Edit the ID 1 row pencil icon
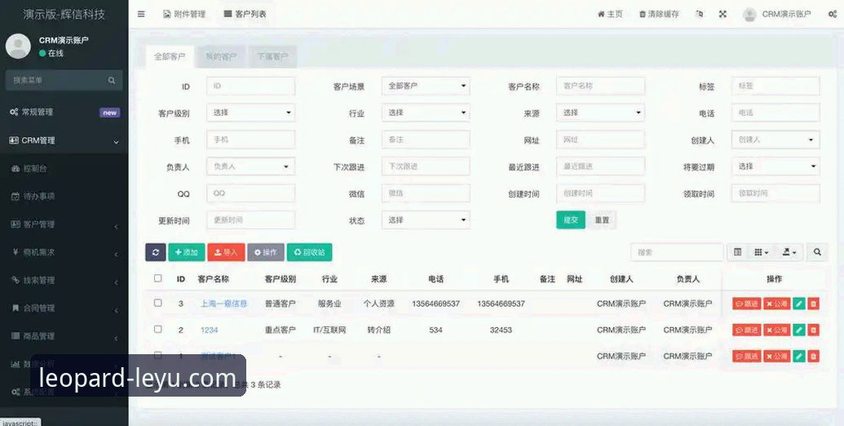Viewport: 844px width, 426px height. point(799,356)
